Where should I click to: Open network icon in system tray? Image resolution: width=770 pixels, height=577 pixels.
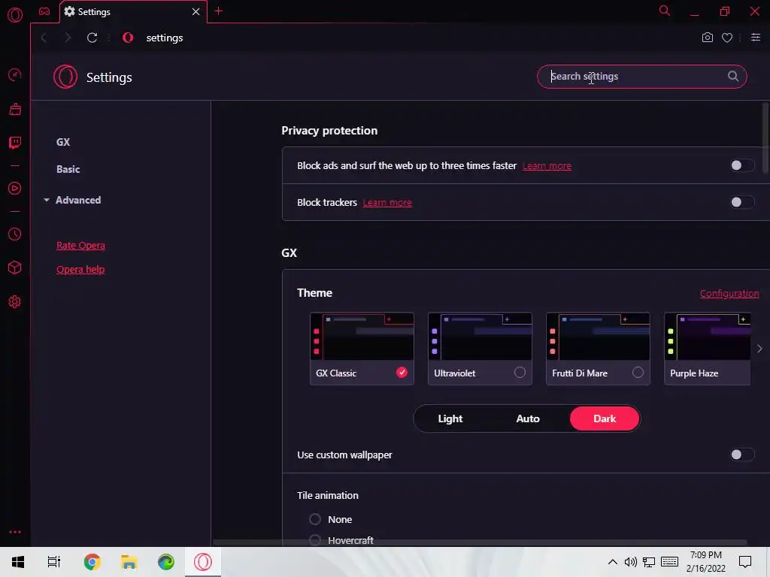coord(649,562)
